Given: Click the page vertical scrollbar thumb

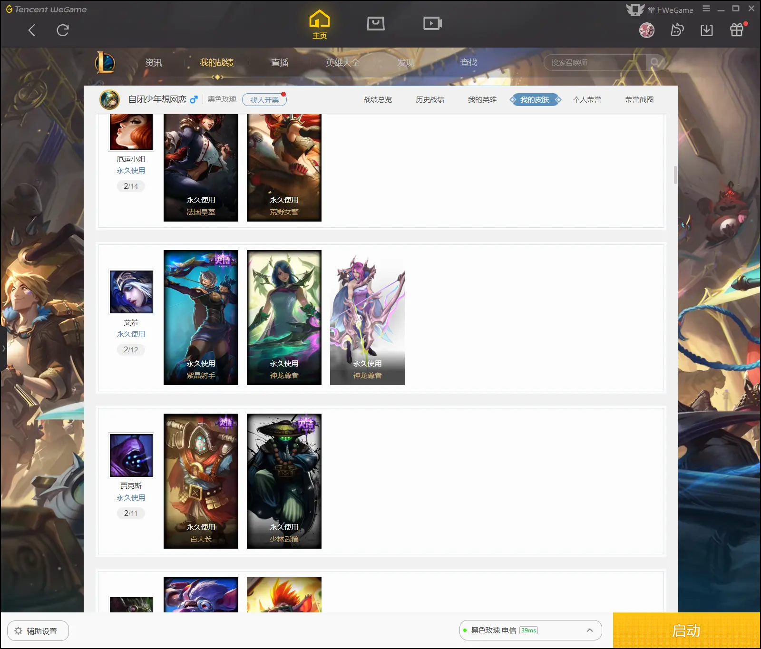Looking at the screenshot, I should point(675,174).
